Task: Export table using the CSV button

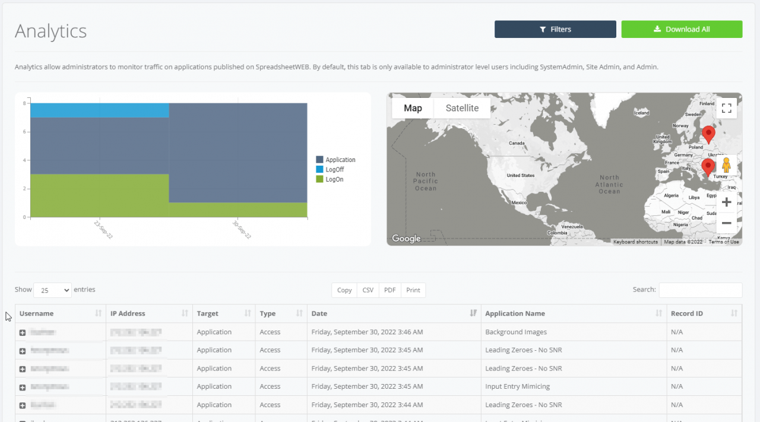Action: point(368,290)
